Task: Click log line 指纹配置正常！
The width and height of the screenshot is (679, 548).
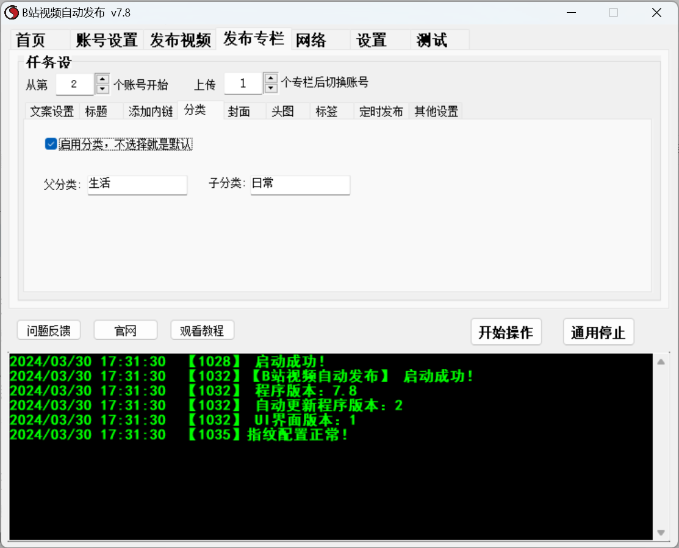Action: 179,434
